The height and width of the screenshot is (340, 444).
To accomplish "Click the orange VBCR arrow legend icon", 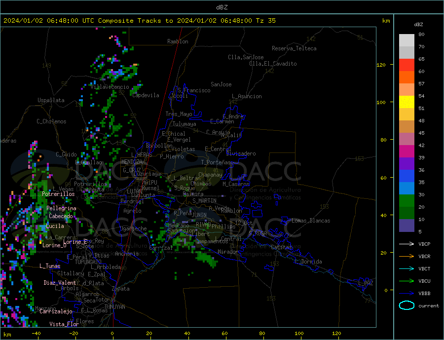I will tap(407, 257).
